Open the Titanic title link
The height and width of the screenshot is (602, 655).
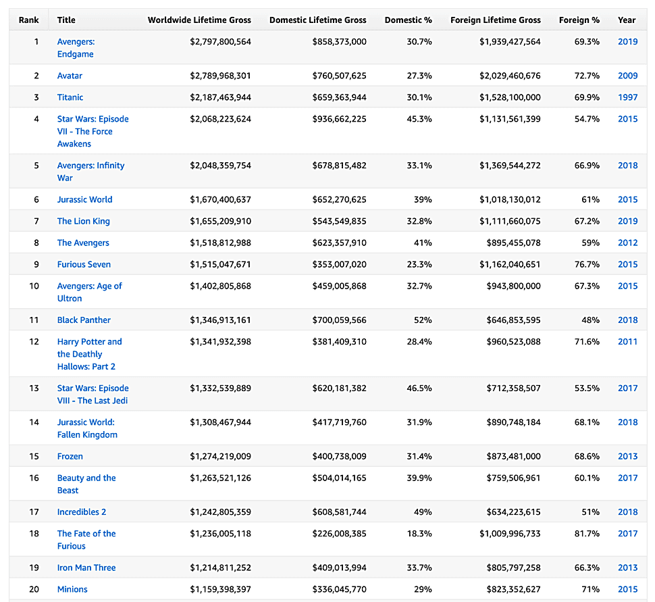70,97
